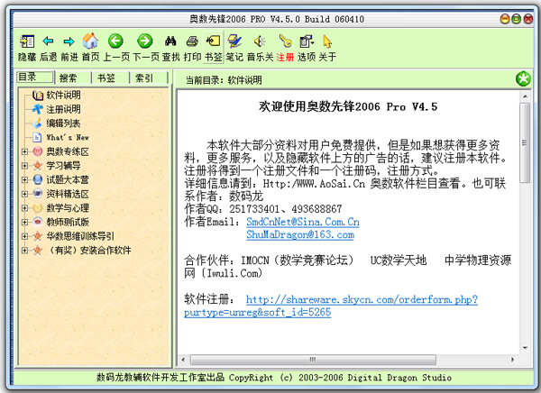Click the 当前目录: 软件说明 path label
The height and width of the screenshot is (393, 541).
tap(224, 80)
